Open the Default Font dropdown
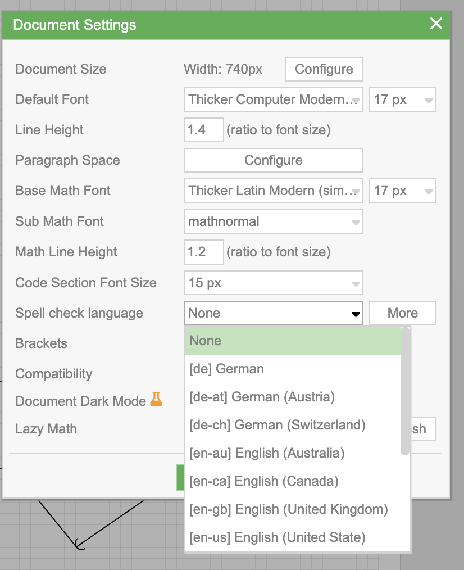Viewport: 464px width, 570px height. tap(273, 99)
